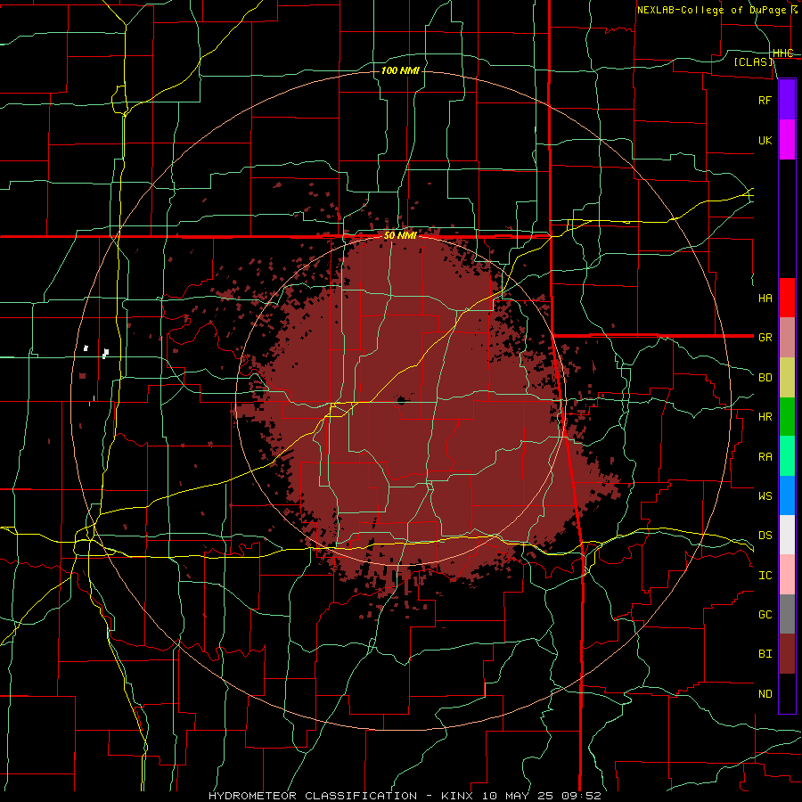Click the ND legend label
The width and height of the screenshot is (802, 802).
(765, 694)
